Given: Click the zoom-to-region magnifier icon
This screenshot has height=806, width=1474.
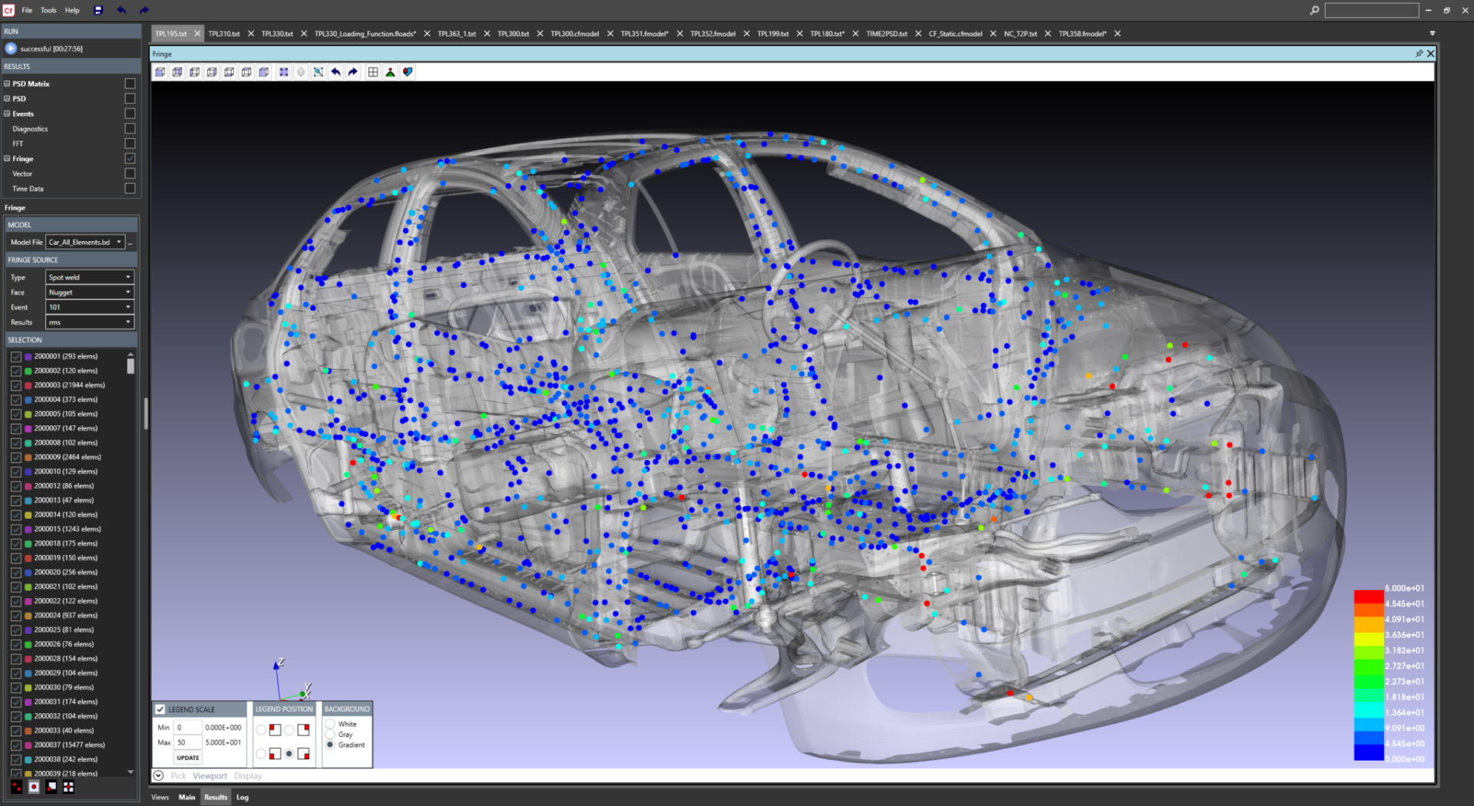Looking at the screenshot, I should pos(318,72).
